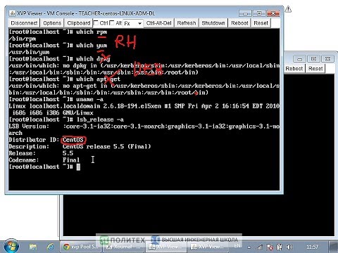The height and width of the screenshot is (253, 338).
Task: Switch to second XVP Viewer taskbar item
Action: pos(208,247)
